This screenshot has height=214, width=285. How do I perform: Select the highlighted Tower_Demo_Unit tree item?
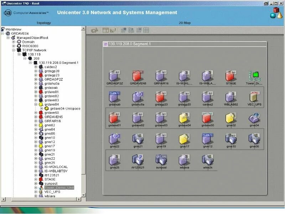[59, 188]
